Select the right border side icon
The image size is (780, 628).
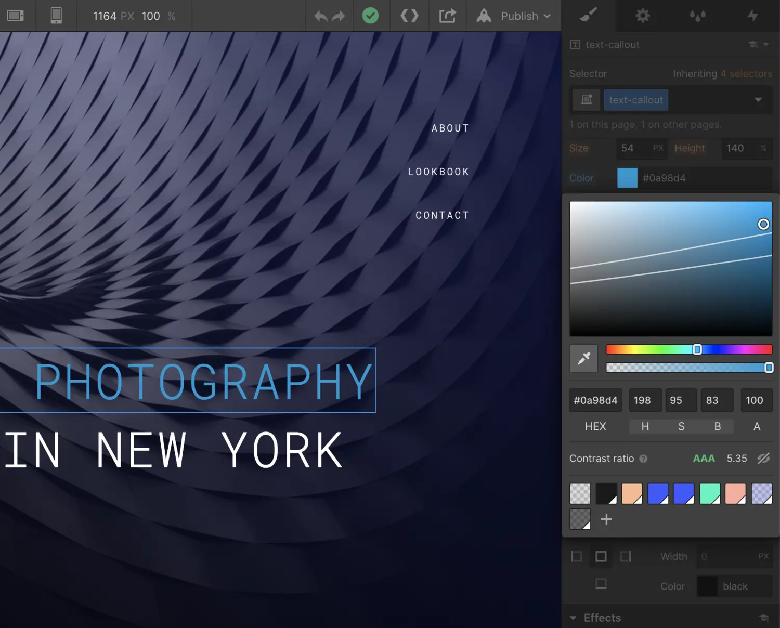(x=626, y=556)
